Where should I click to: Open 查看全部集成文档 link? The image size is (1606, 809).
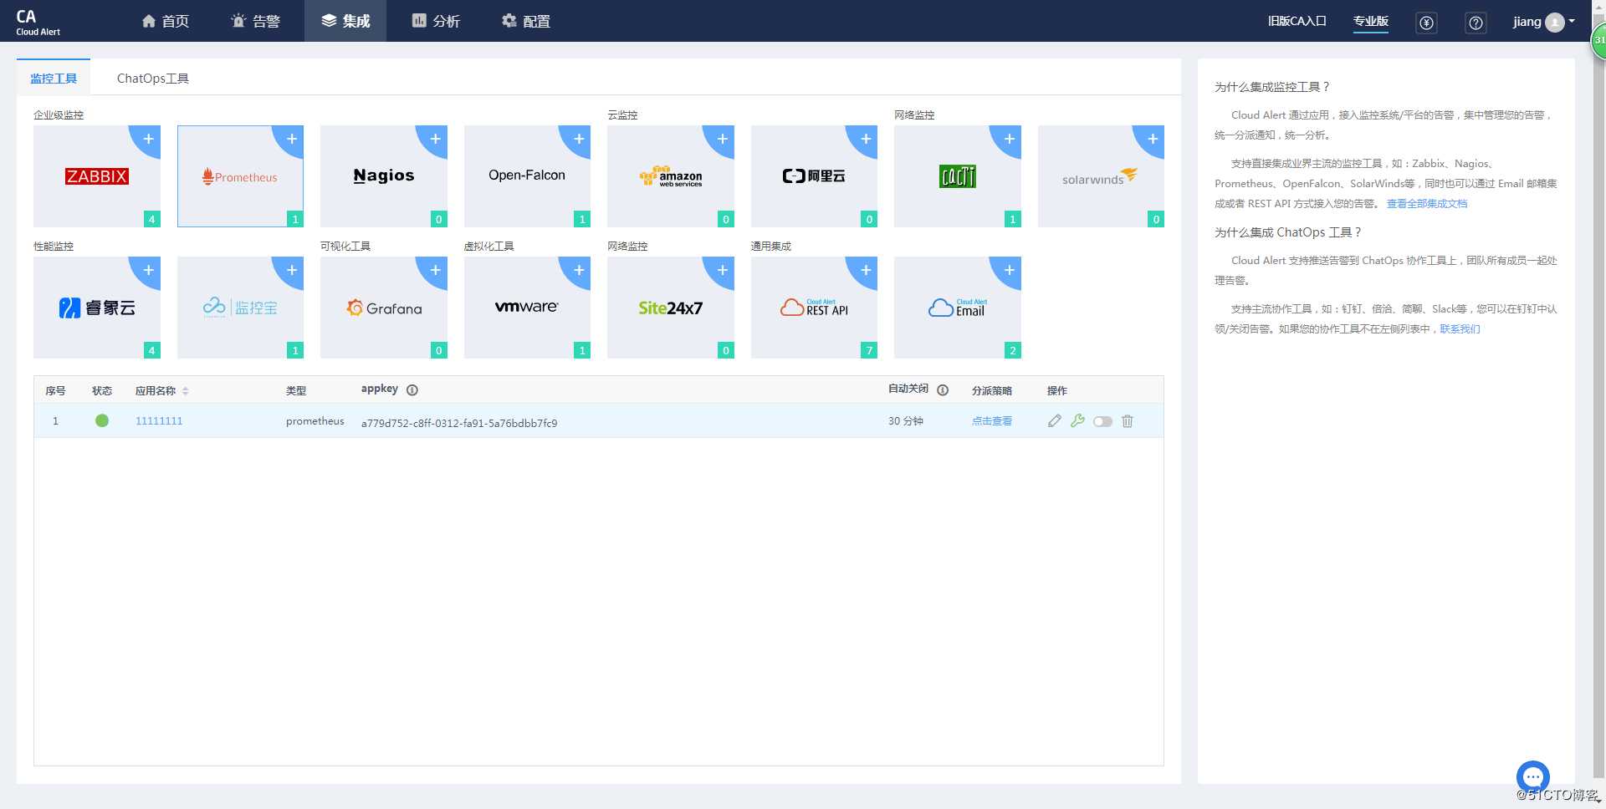[x=1427, y=203]
